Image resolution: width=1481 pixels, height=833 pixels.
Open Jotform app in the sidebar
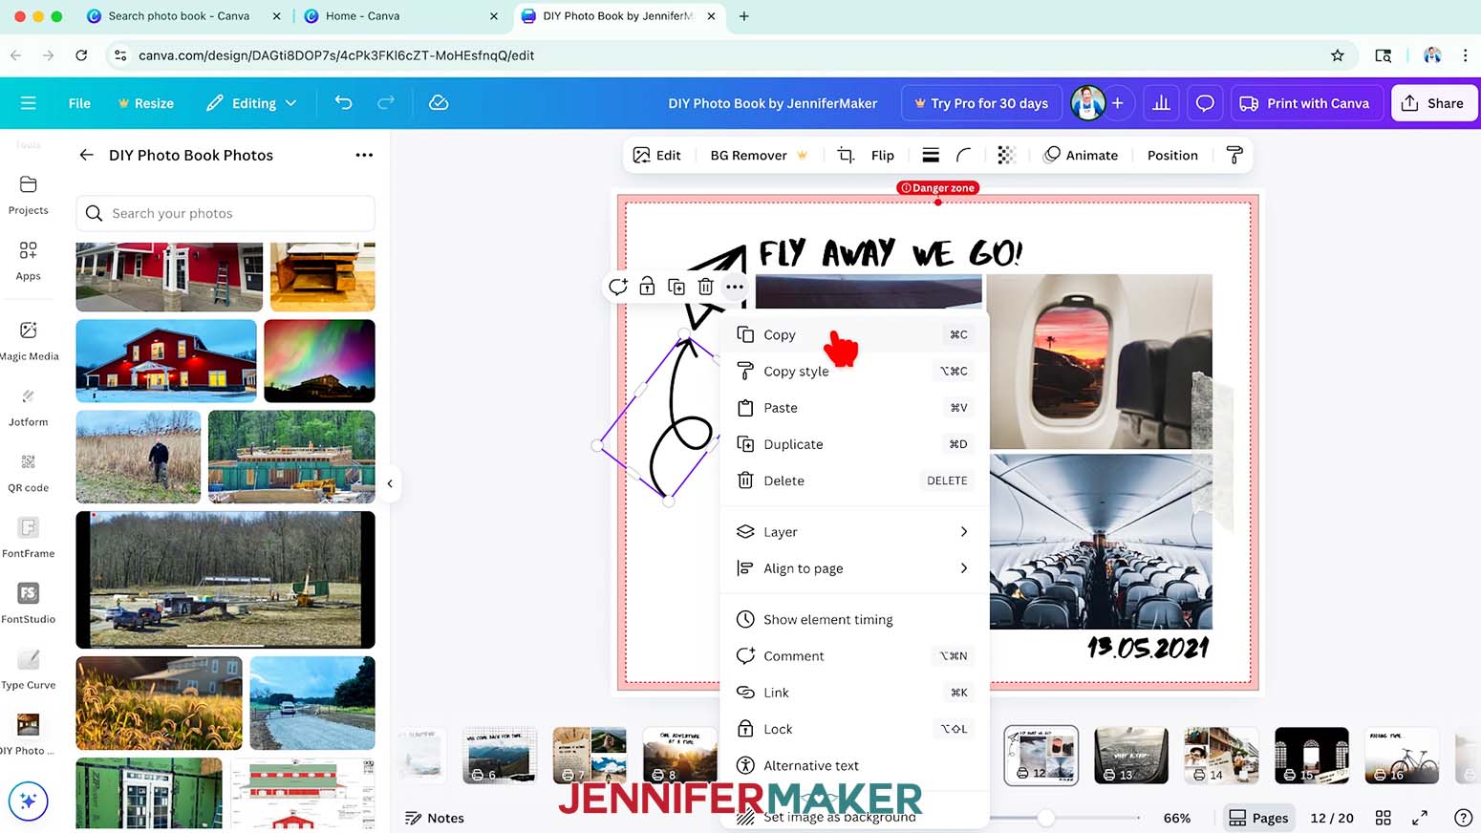28,407
